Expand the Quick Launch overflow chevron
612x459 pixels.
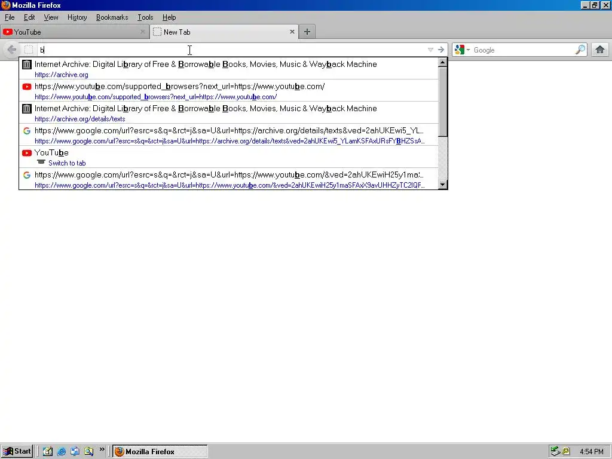click(102, 449)
